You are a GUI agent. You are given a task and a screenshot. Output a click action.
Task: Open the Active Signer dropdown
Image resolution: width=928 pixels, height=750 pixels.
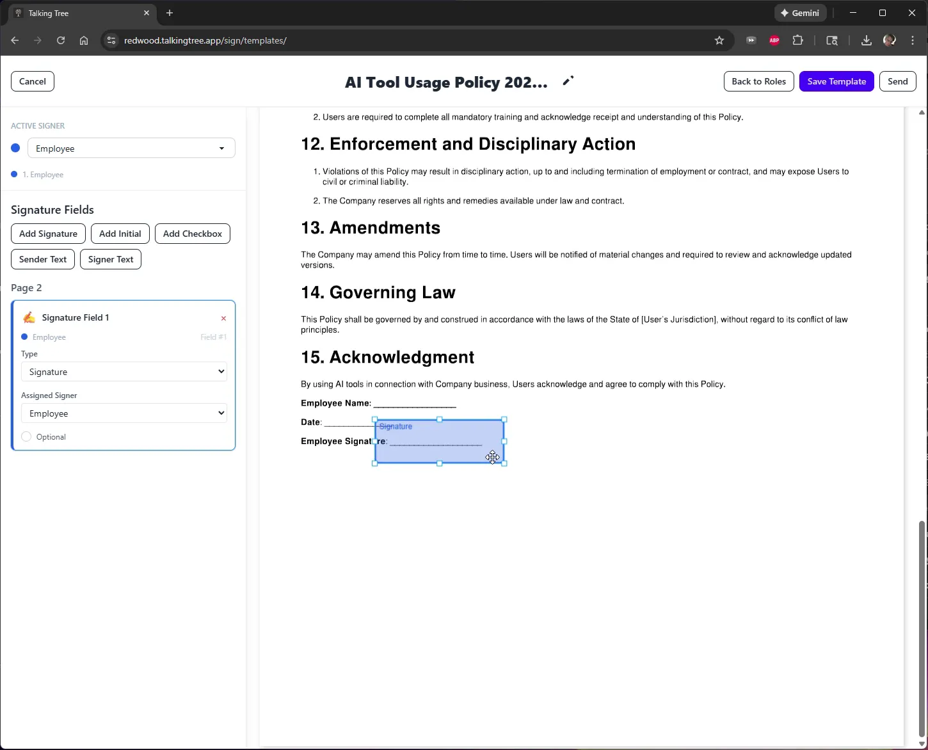[x=131, y=148]
